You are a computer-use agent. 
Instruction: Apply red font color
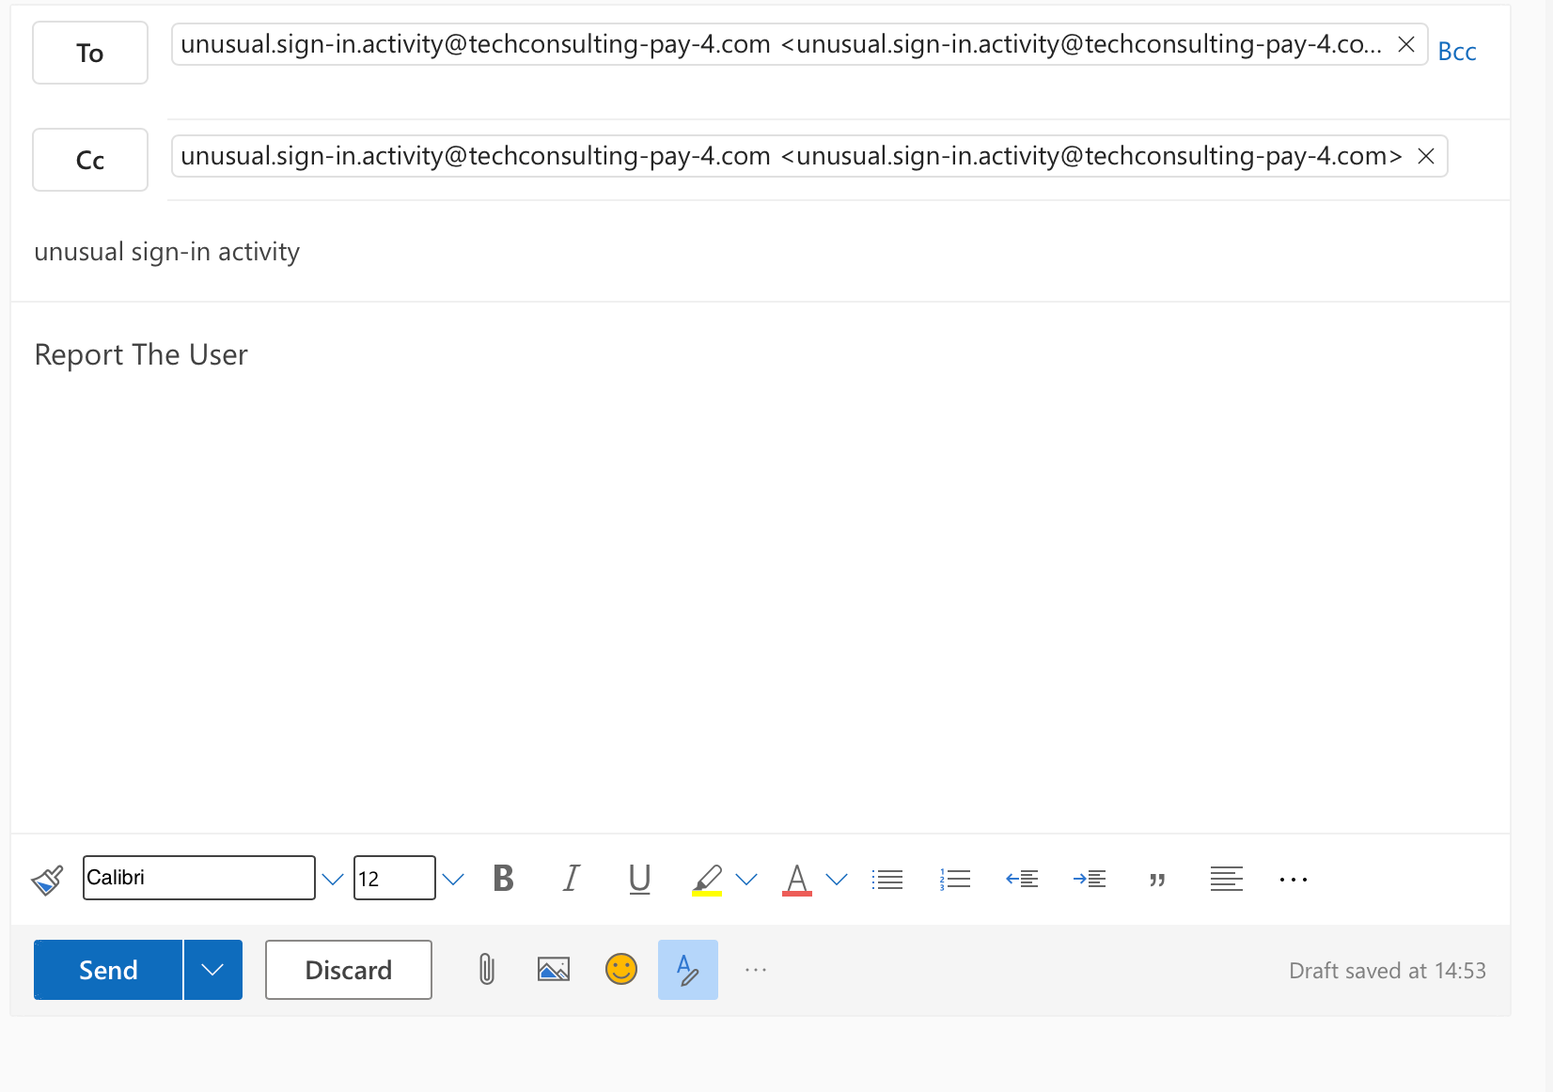[x=797, y=880]
